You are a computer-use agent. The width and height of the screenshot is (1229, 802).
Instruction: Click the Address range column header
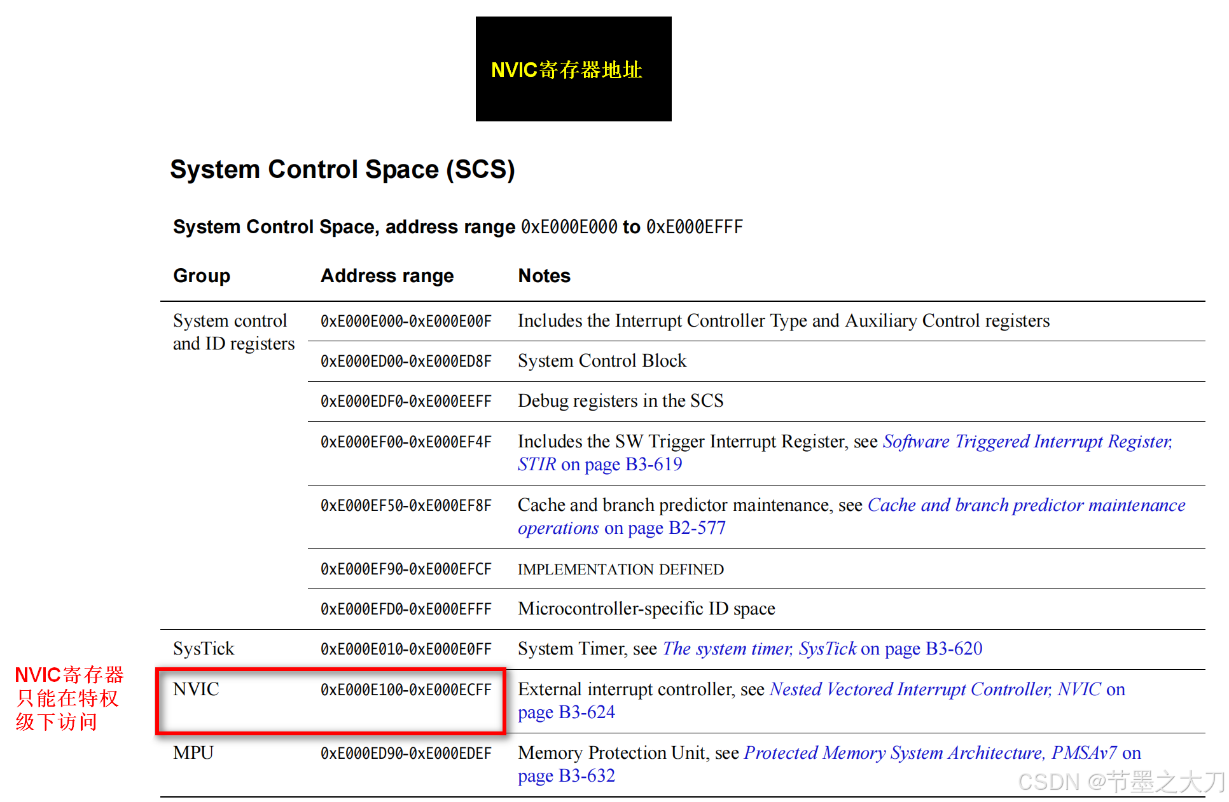(x=387, y=276)
